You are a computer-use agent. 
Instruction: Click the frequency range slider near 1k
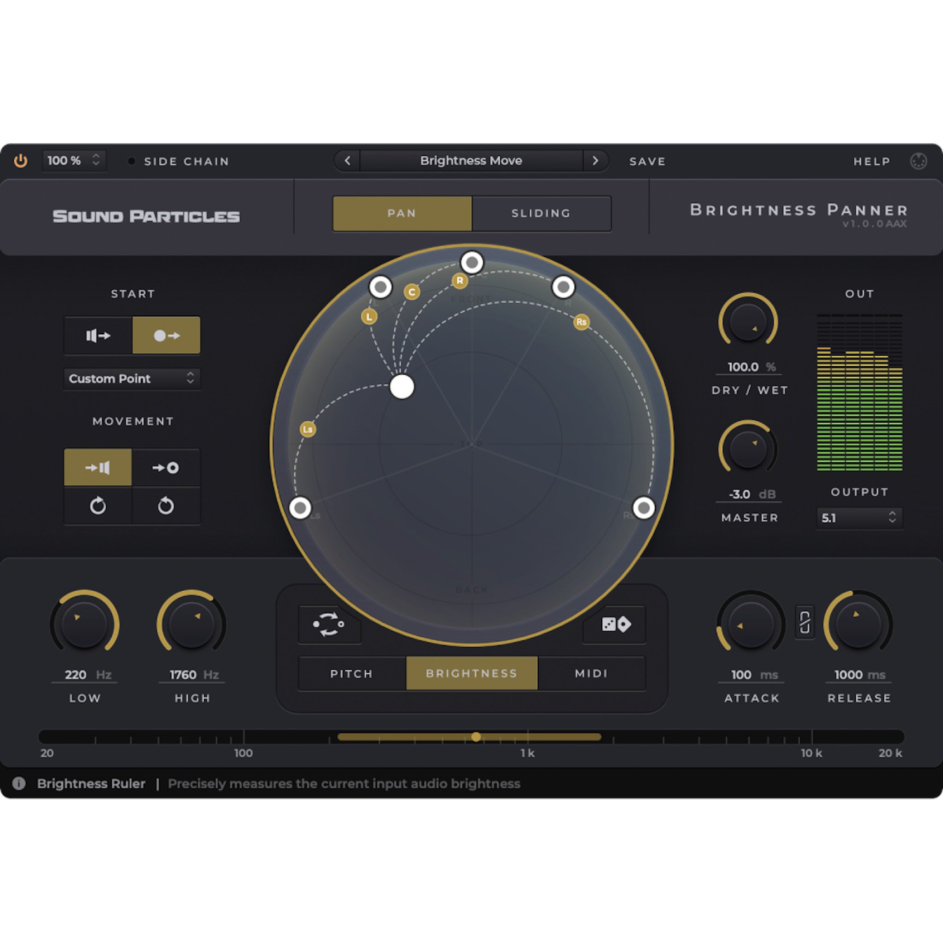[x=477, y=737]
